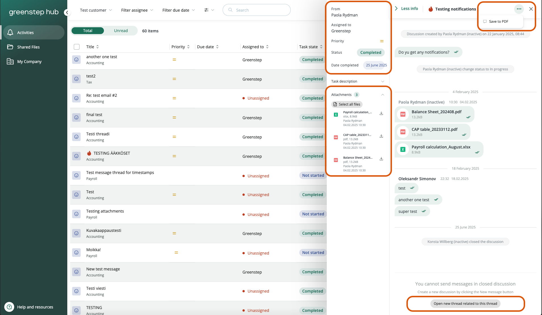The width and height of the screenshot is (542, 315).
Task: Click the smiley icon for 'Re: test email #2' row
Action: pos(76,98)
